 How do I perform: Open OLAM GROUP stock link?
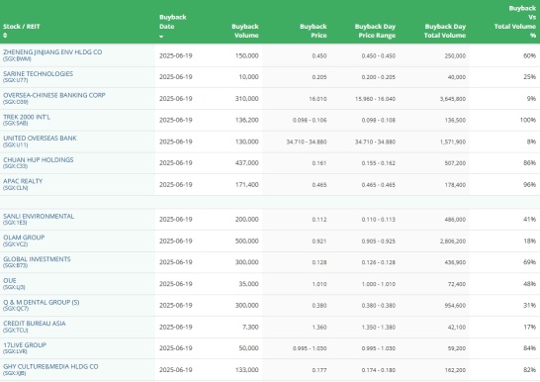(x=24, y=238)
